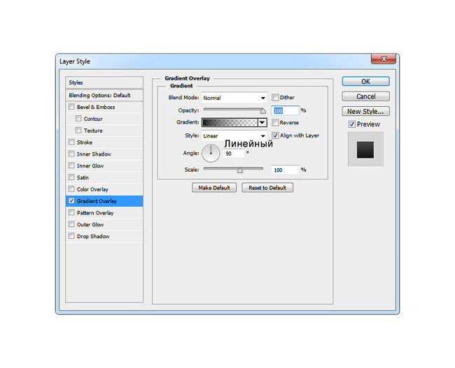455x368 pixels.
Task: Click the Opacity slider handle
Action: (263, 111)
